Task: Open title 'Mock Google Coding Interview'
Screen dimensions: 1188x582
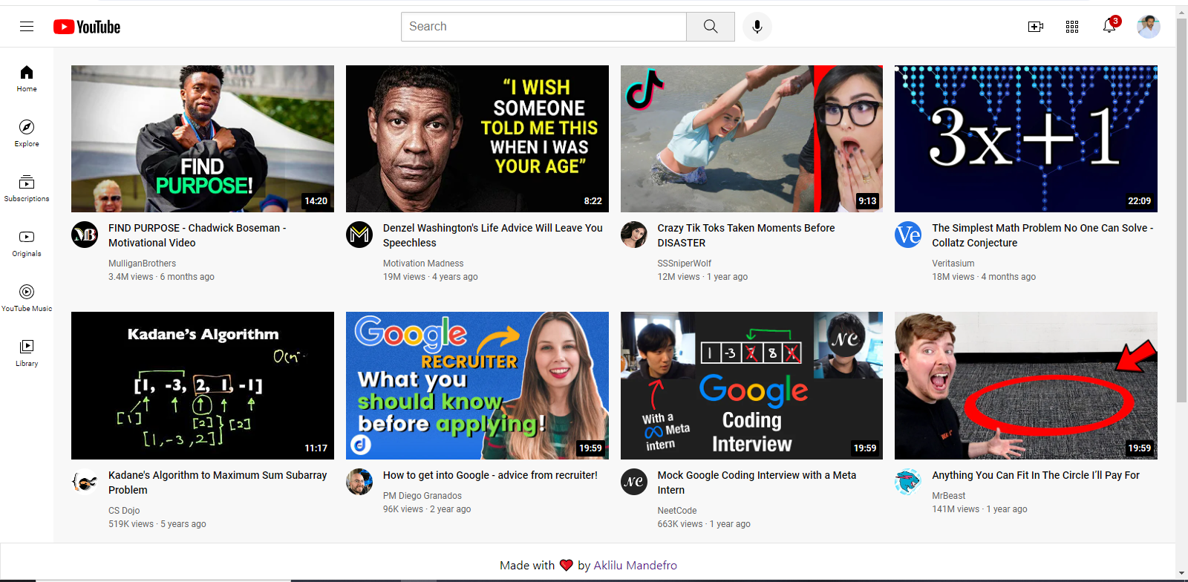Action: click(x=757, y=483)
